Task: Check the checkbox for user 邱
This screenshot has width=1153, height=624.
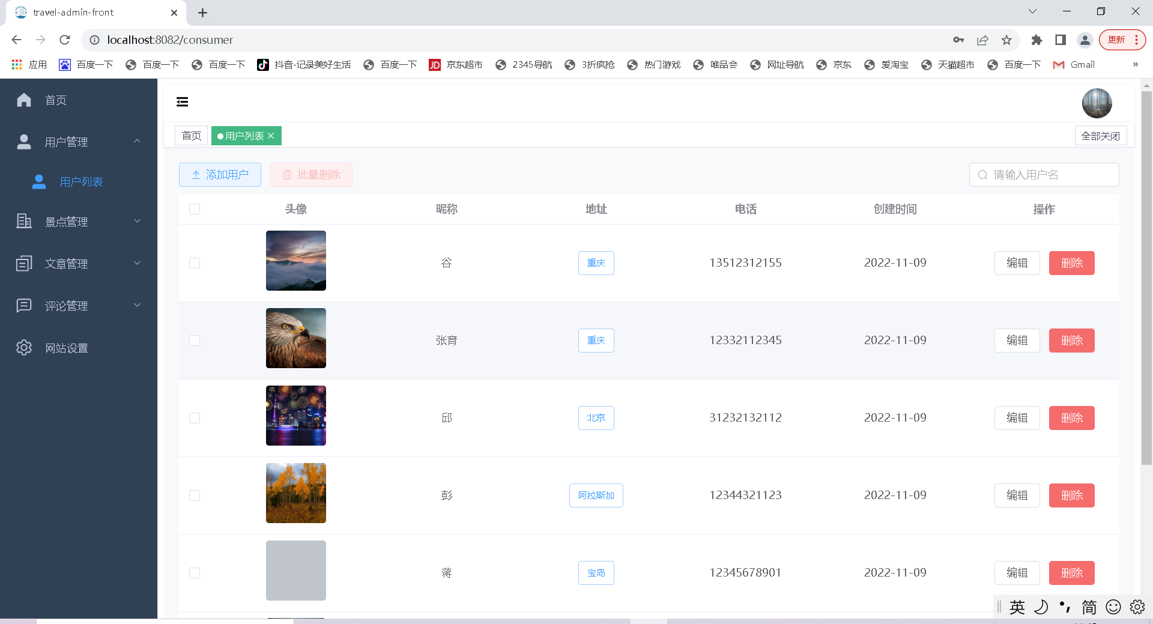Action: 195,418
